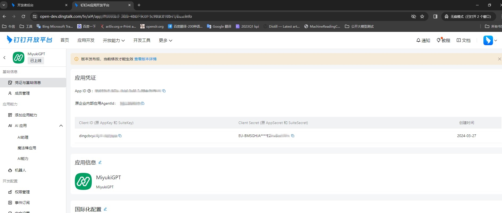
Task: Open a new browser tab
Action: pos(139,5)
